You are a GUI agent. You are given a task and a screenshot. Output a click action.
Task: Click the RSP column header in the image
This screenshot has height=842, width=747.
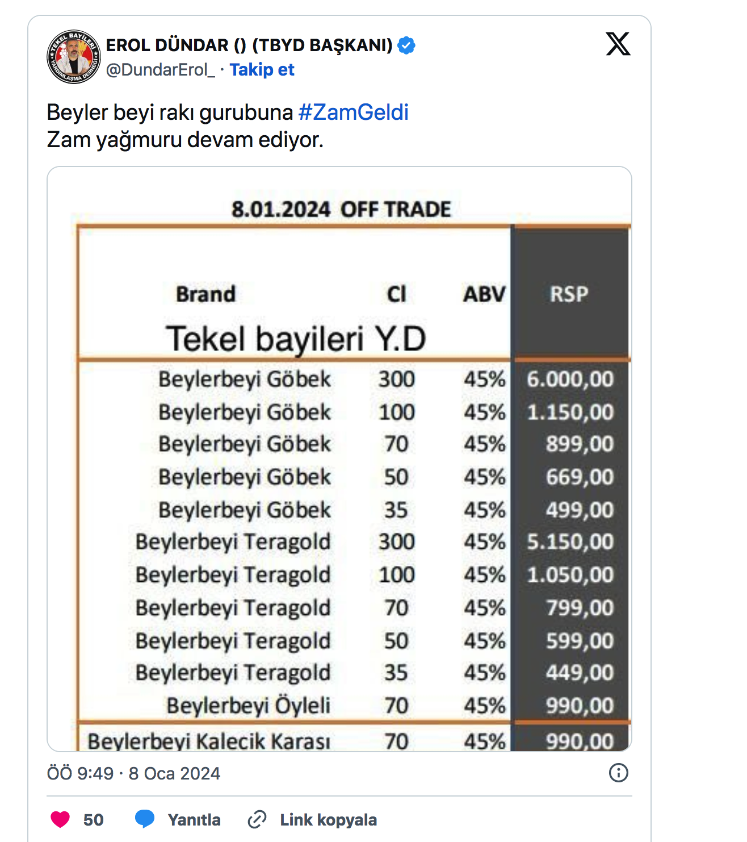tap(569, 294)
